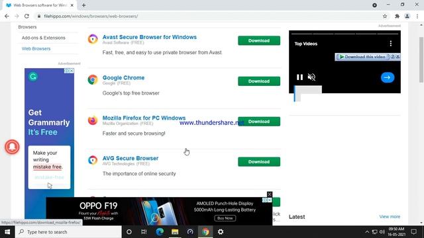The width and height of the screenshot is (424, 238).
Task: Download AVG Secure Browser
Action: (x=259, y=161)
